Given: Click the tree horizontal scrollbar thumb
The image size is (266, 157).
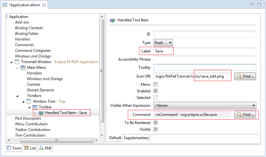Looking at the screenshot, I should (57, 140).
